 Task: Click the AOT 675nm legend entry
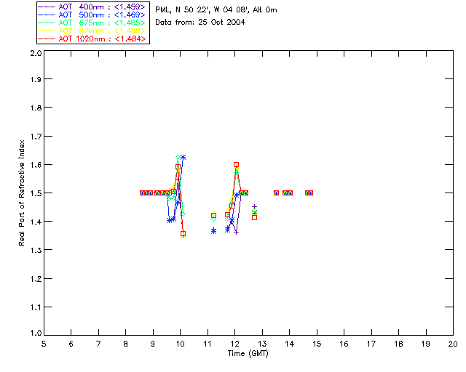click(x=92, y=23)
